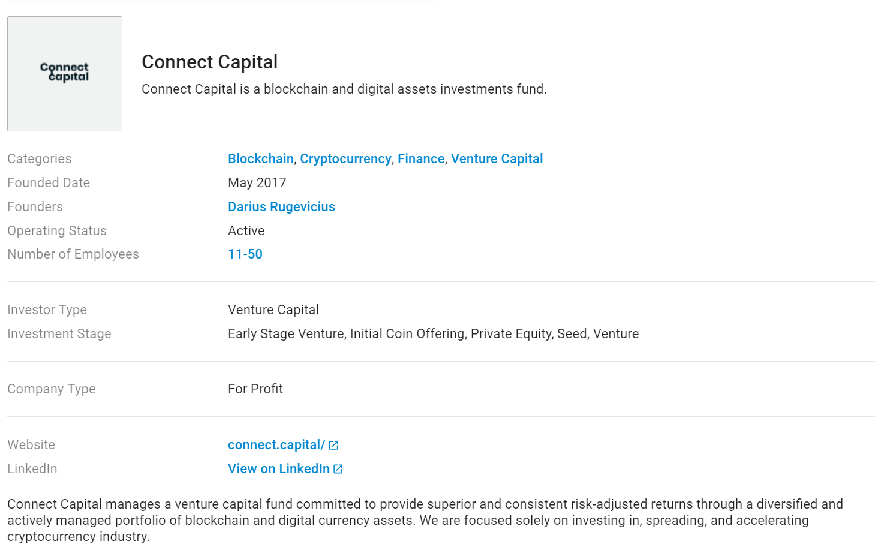Click the external link icon beside View on LinkedIn

pos(338,469)
